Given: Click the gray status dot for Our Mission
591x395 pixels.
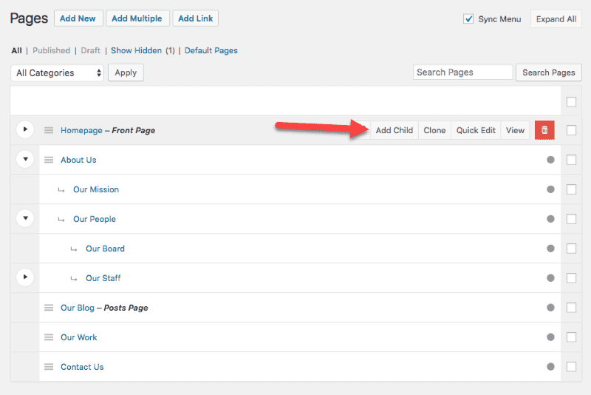Looking at the screenshot, I should pyautogui.click(x=550, y=189).
